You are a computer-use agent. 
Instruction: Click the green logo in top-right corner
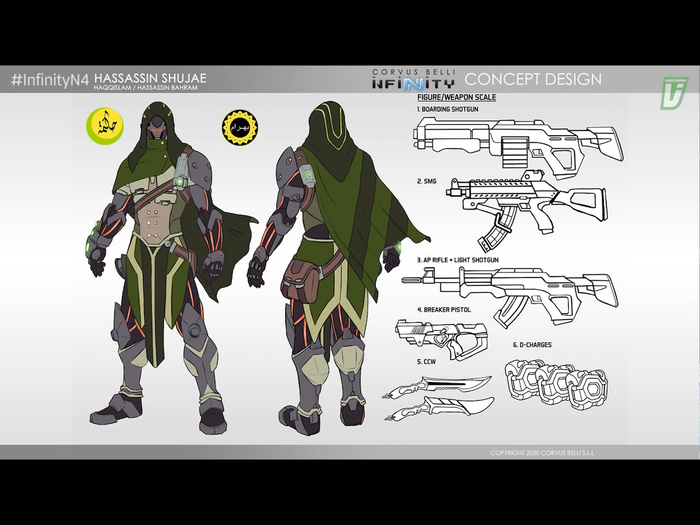pyautogui.click(x=674, y=93)
